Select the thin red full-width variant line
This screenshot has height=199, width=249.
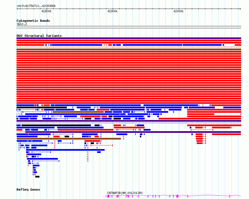(x=129, y=47)
